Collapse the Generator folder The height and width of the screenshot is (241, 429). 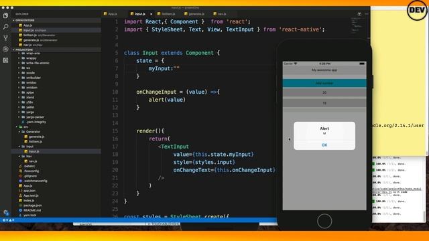19,132
